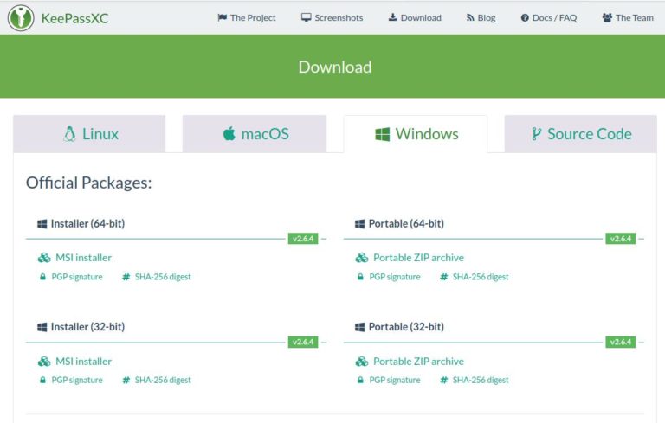
Task: Download the 64-bit MSI installer
Action: (83, 258)
